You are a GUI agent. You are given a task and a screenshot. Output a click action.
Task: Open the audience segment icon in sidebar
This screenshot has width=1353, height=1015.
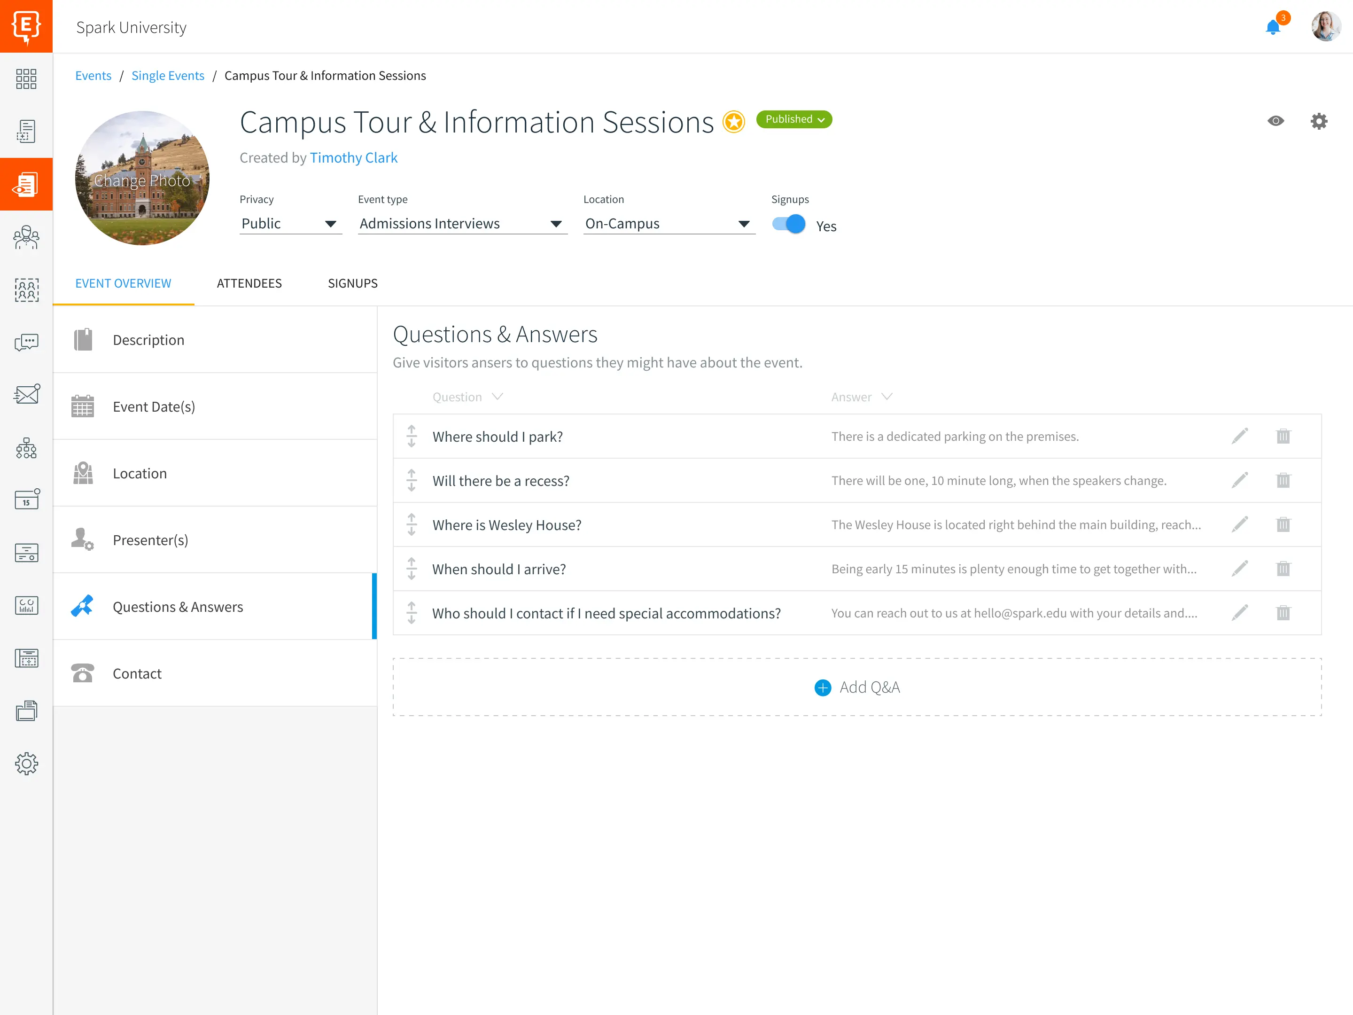(26, 290)
